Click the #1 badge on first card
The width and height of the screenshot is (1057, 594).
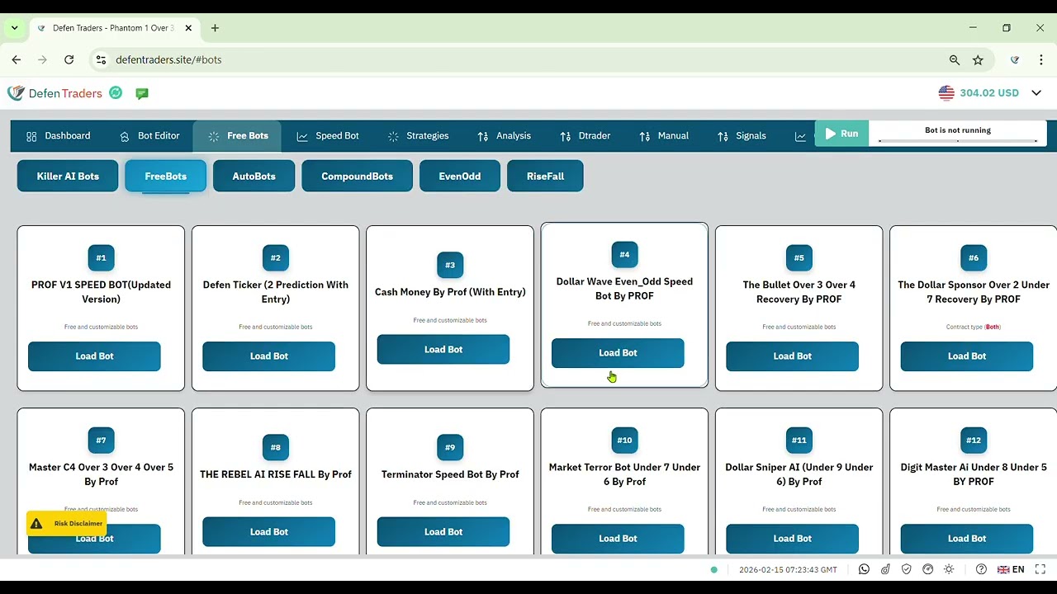(101, 258)
